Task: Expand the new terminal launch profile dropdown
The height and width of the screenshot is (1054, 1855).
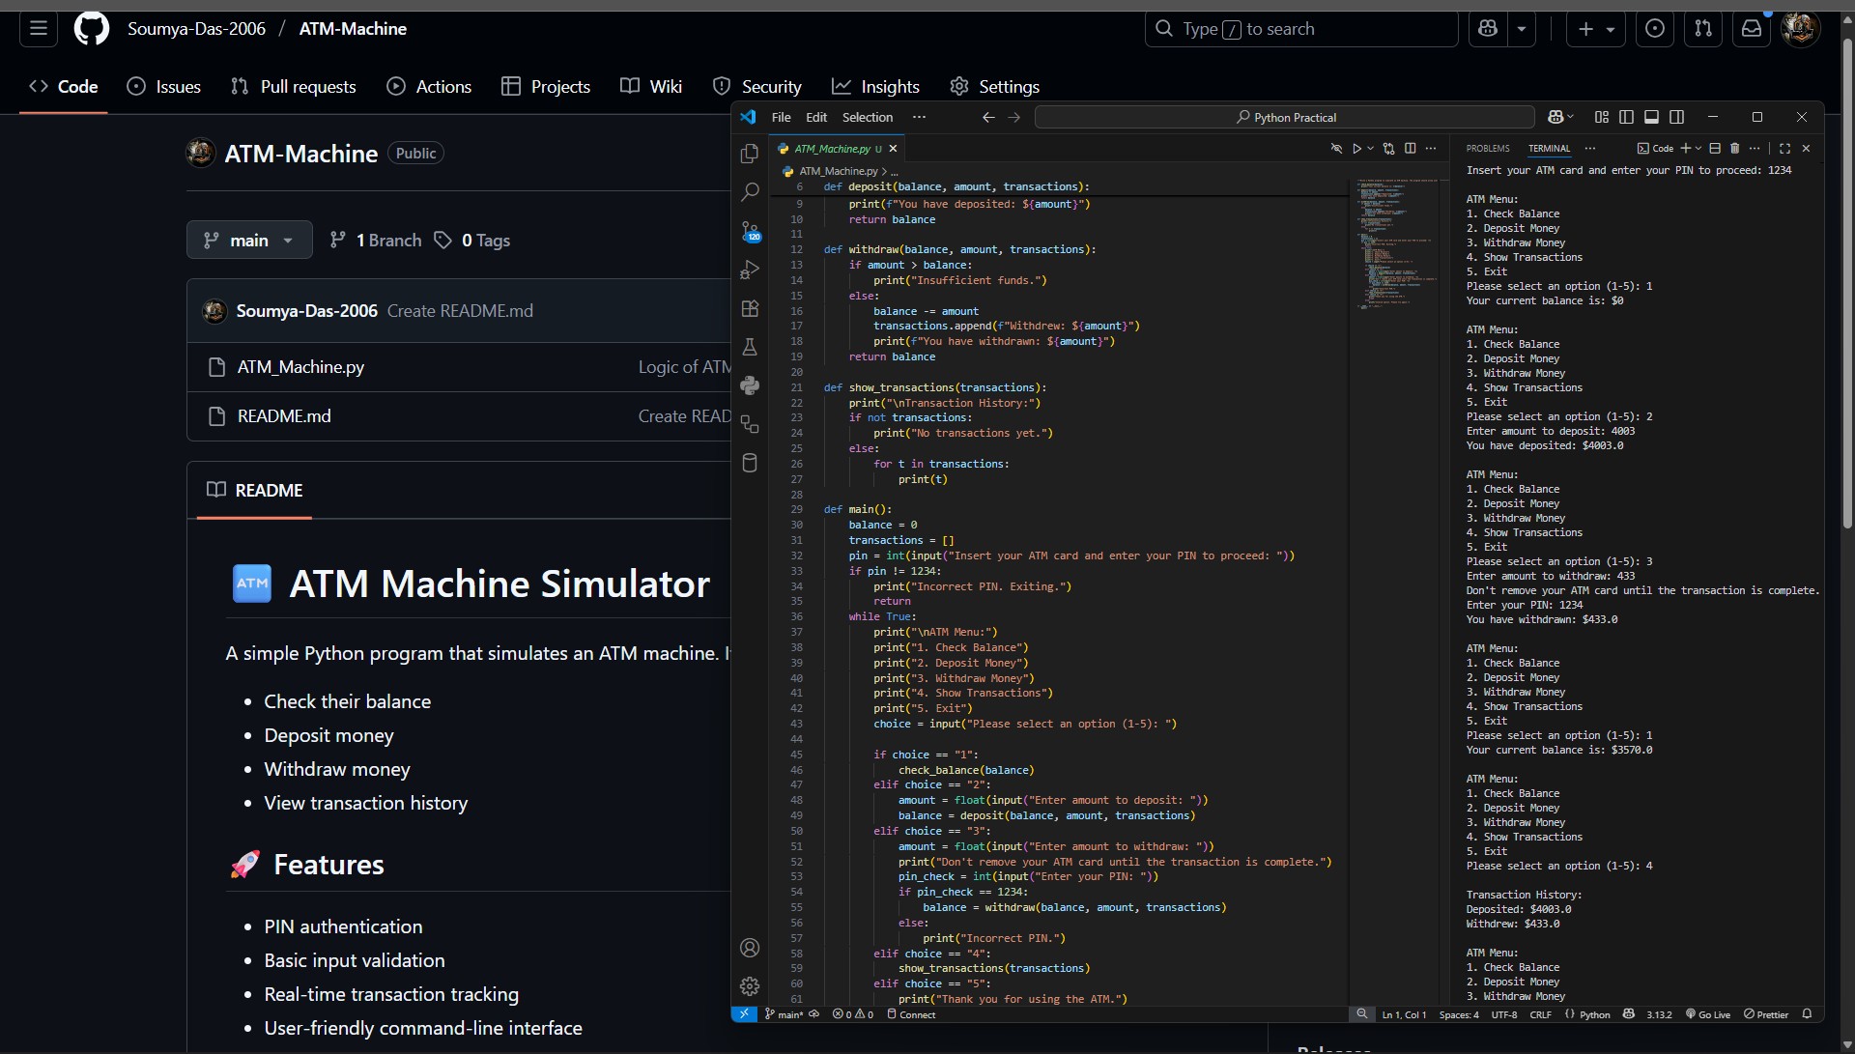Action: tap(1698, 149)
